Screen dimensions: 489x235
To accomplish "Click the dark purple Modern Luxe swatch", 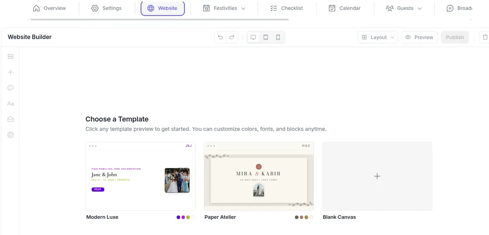I will (x=178, y=217).
